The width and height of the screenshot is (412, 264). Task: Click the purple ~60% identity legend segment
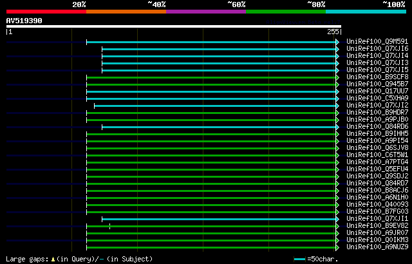(x=206, y=12)
